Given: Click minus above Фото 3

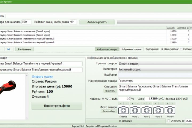Looking at the screenshot, I should (161, 104).
